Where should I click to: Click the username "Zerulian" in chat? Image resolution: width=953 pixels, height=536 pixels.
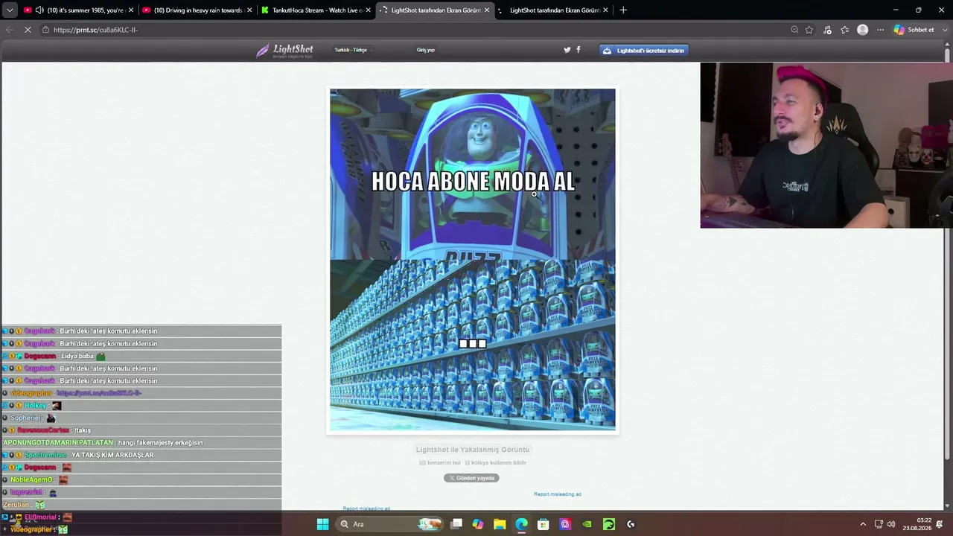pos(16,505)
